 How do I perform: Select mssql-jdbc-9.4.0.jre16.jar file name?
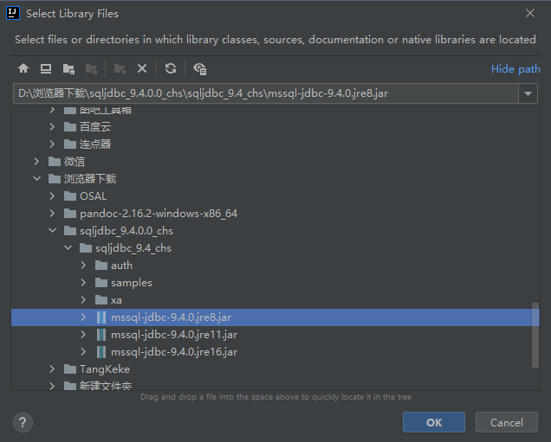coord(174,352)
